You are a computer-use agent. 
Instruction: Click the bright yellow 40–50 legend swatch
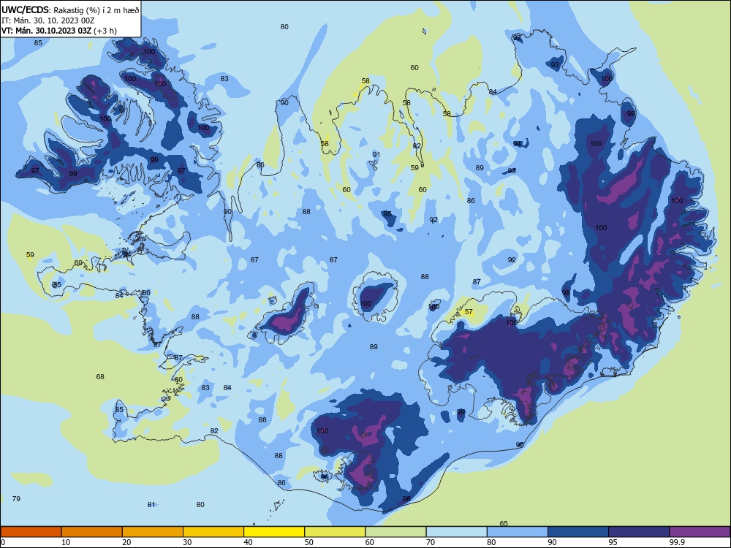pos(274,532)
